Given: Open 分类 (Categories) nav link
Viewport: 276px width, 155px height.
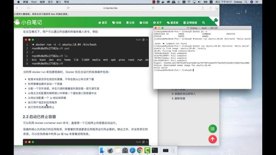Looking at the screenshot, I should click(130, 23).
